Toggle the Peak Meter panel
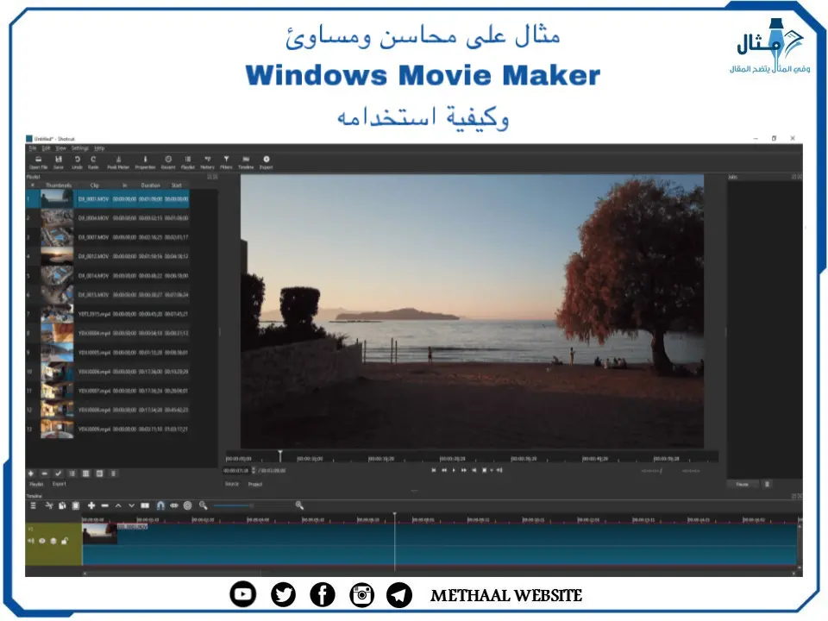The width and height of the screenshot is (828, 621). tap(118, 162)
